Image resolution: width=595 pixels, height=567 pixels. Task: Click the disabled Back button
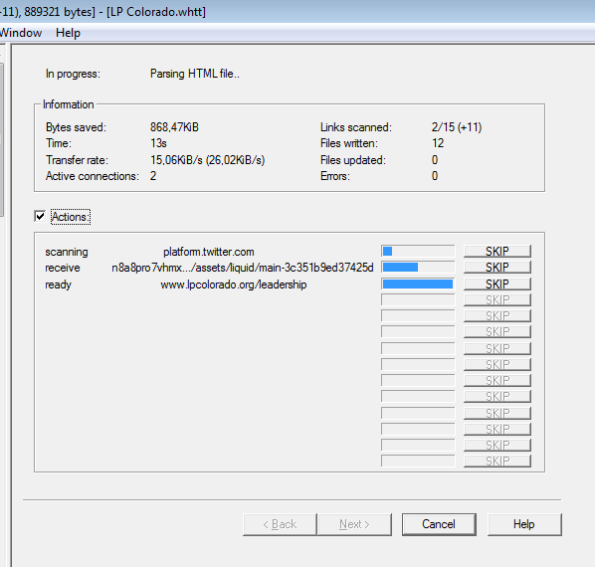(x=280, y=524)
